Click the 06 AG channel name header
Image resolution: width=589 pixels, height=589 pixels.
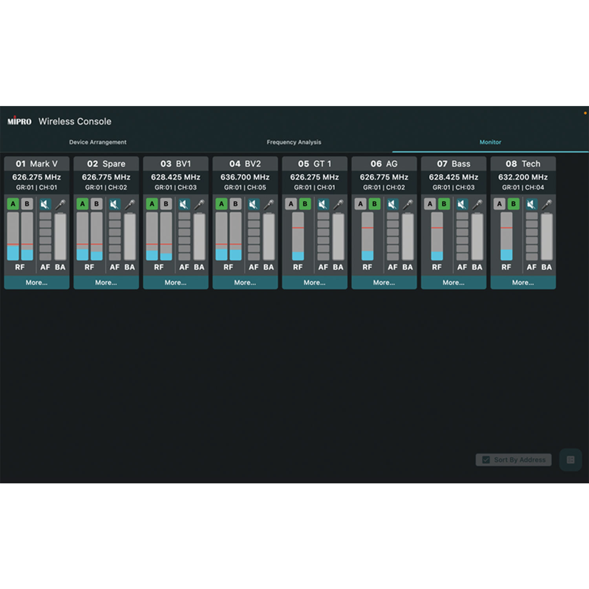pyautogui.click(x=384, y=164)
